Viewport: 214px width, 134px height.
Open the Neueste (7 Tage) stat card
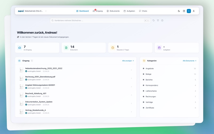point(130,48)
